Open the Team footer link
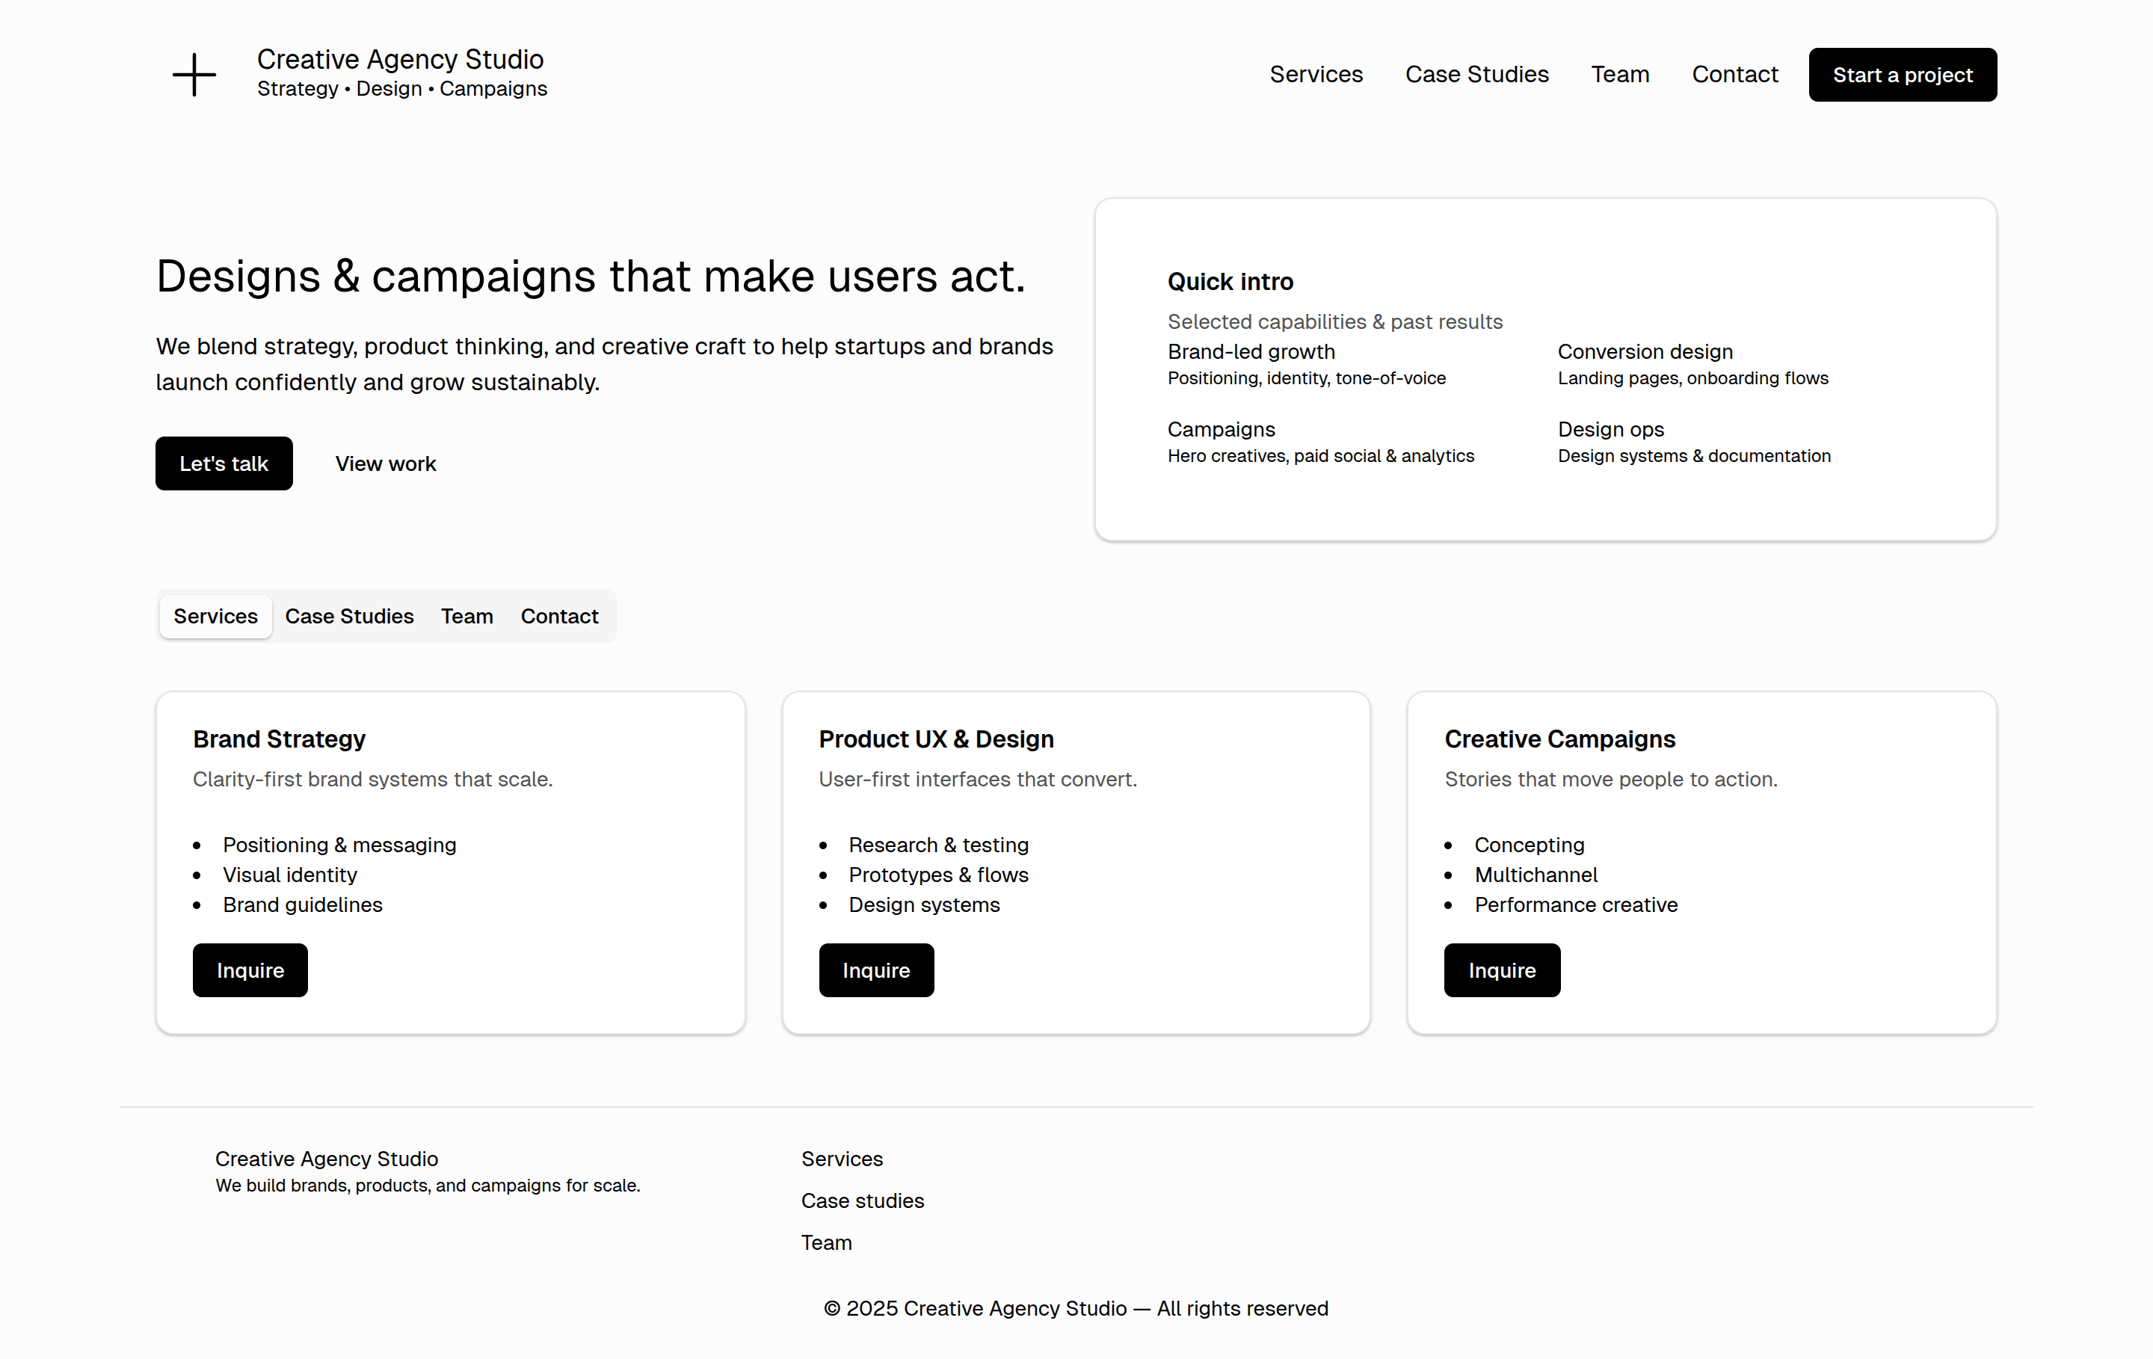The image size is (2153, 1359). [826, 1243]
